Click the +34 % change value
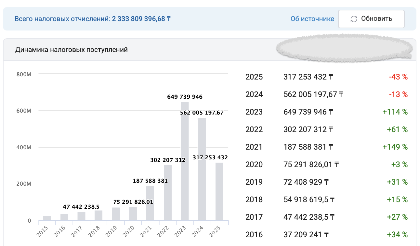The width and height of the screenshot is (420, 246). [x=397, y=235]
